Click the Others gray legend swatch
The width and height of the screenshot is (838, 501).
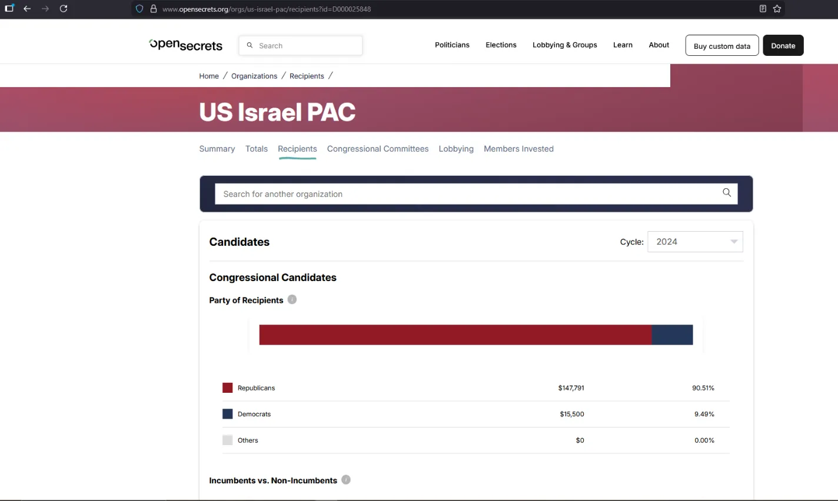click(228, 440)
